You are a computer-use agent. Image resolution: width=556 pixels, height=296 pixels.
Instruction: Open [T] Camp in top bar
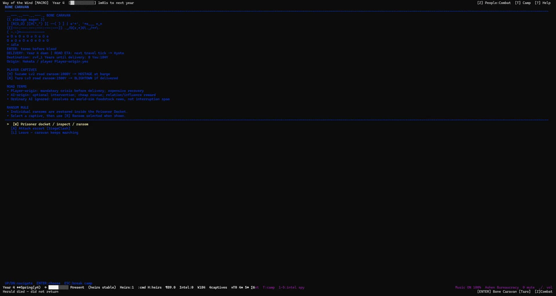523,3
